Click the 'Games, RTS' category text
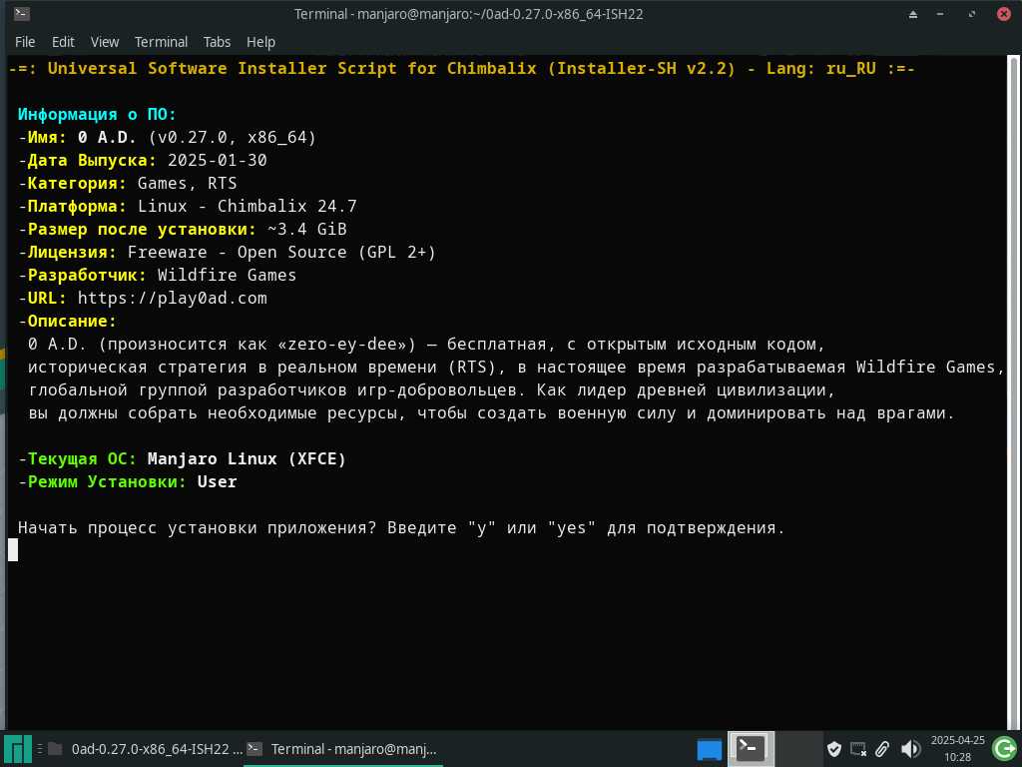Screen dimensions: 1022x767 point(187,184)
